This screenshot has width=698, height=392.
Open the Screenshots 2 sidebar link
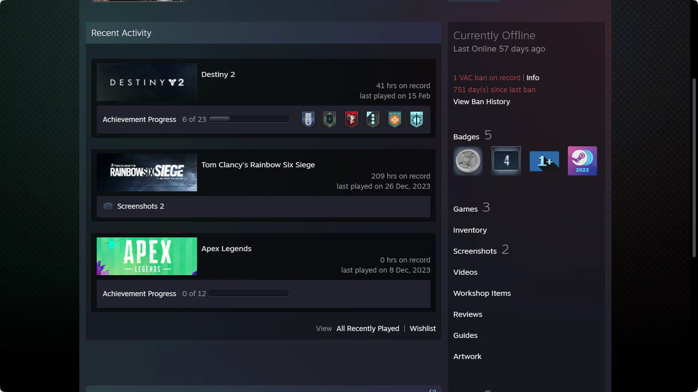tap(481, 250)
